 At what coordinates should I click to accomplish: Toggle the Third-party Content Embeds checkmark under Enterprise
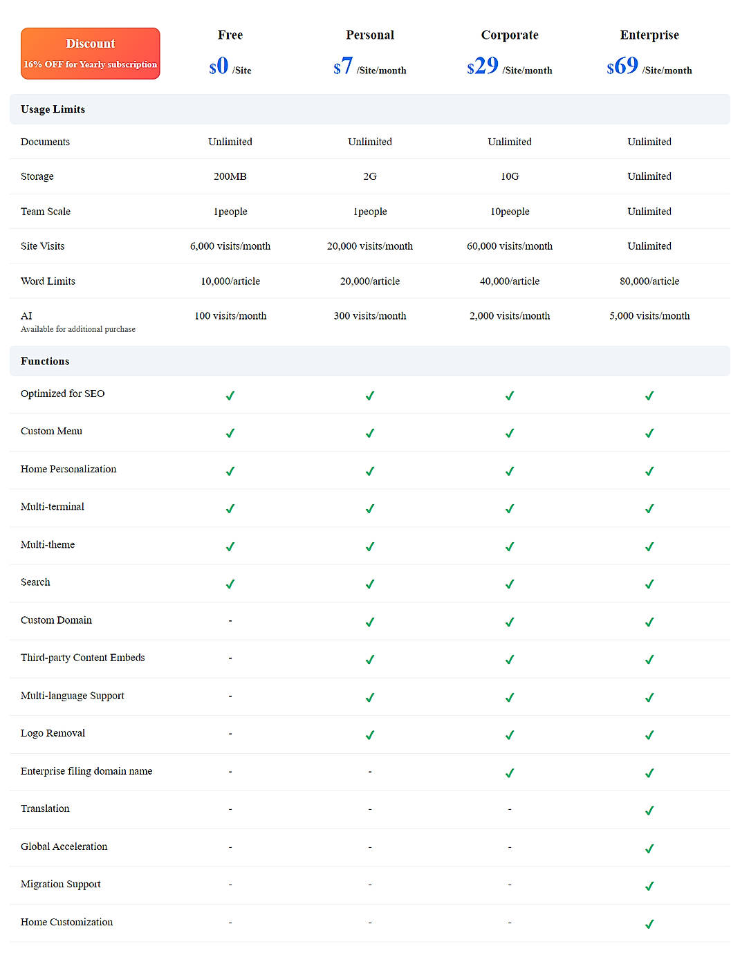click(649, 659)
